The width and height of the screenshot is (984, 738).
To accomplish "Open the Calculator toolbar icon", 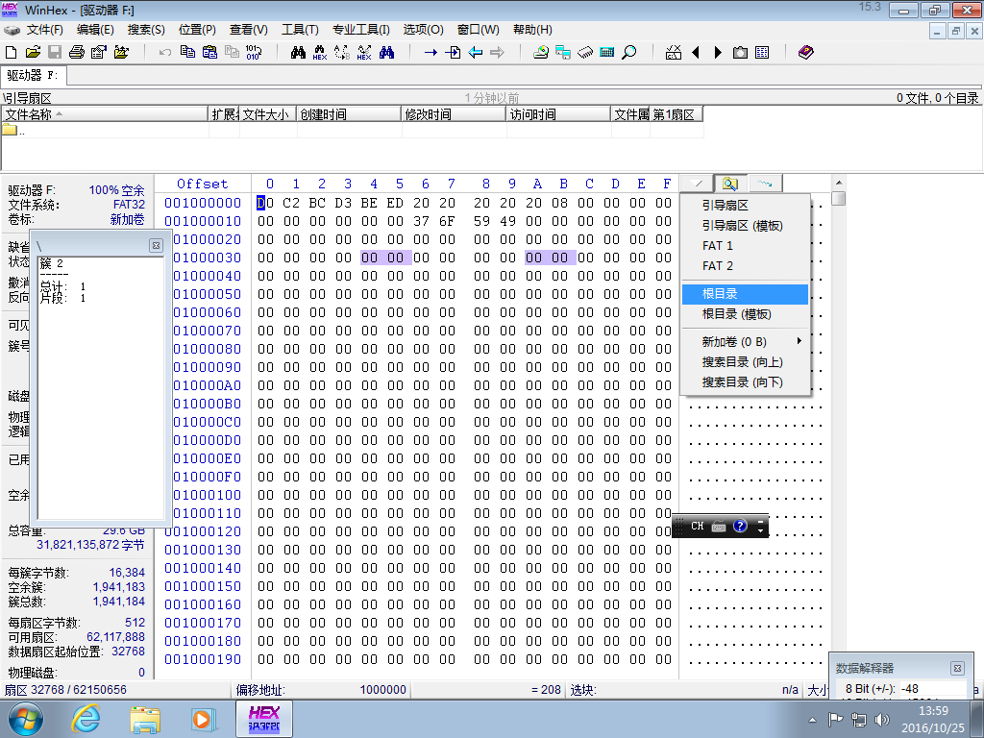I will pos(607,53).
